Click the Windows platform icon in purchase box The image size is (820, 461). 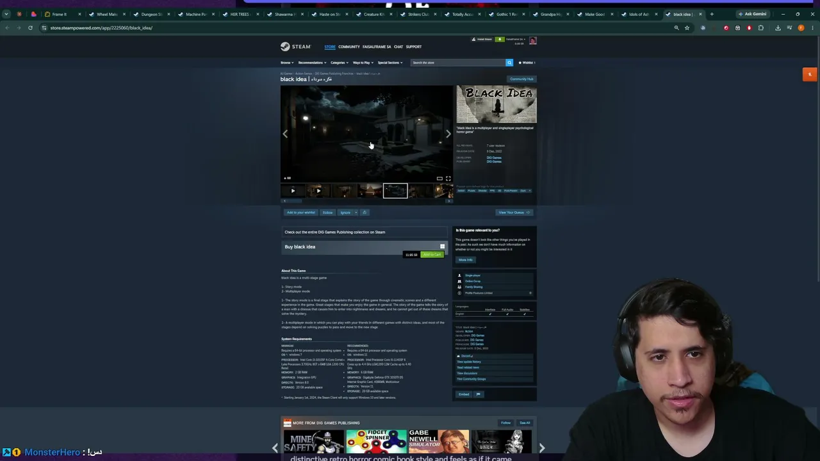pyautogui.click(x=442, y=247)
